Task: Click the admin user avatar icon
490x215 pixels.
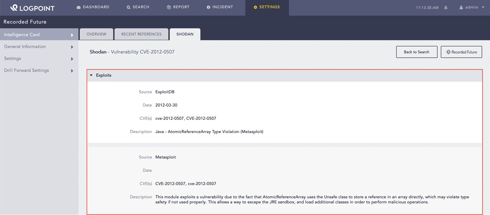Action: click(461, 7)
